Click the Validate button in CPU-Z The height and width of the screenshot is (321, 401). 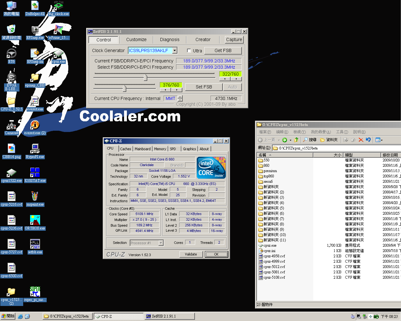pos(191,254)
